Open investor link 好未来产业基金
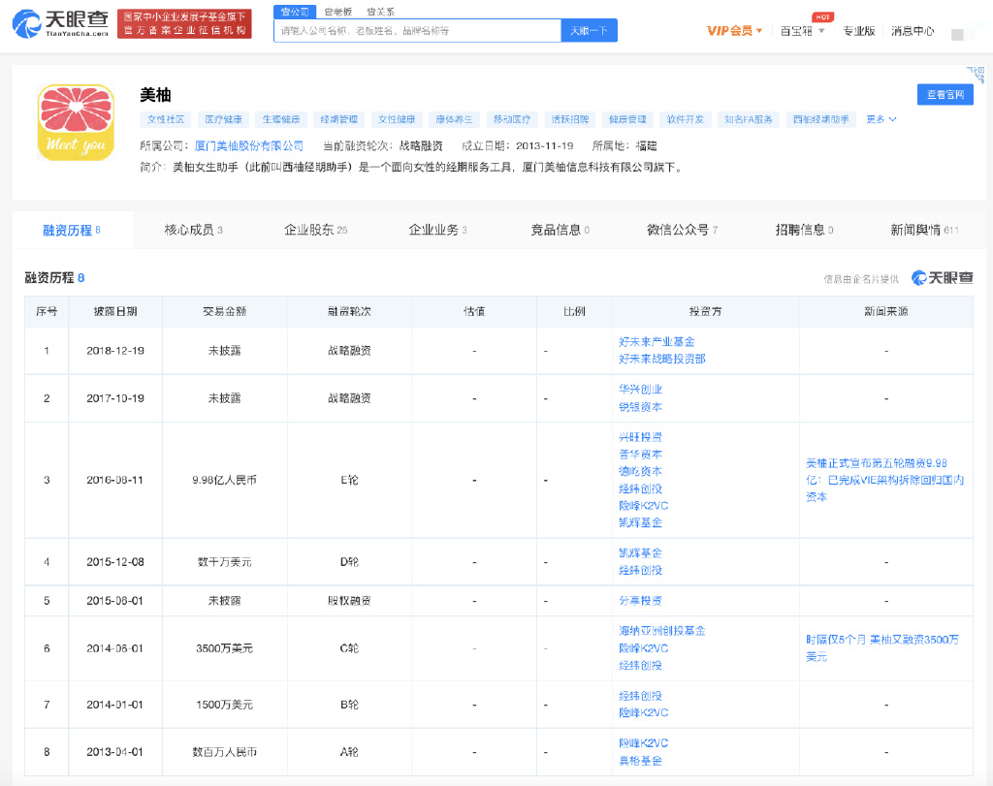Viewport: 993px width, 786px height. pos(657,342)
